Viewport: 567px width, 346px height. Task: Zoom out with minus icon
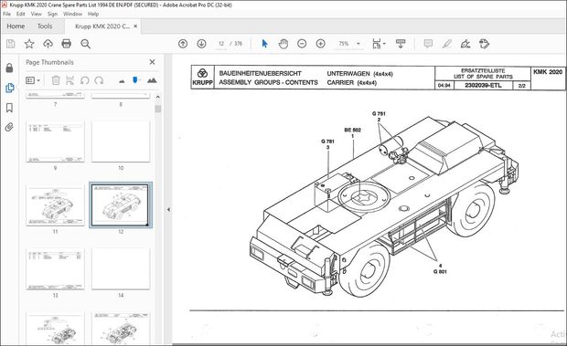pyautogui.click(x=302, y=44)
